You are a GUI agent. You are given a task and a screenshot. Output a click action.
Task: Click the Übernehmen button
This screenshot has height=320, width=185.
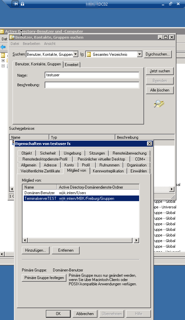(x=112, y=314)
